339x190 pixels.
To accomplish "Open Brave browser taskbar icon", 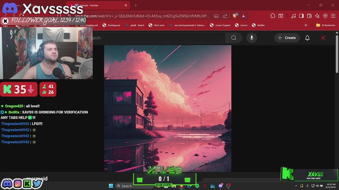I will coord(182,186).
